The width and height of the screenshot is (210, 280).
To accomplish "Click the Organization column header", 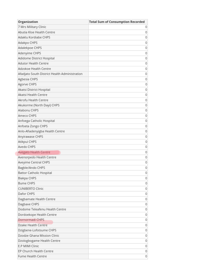I will 53,22.
